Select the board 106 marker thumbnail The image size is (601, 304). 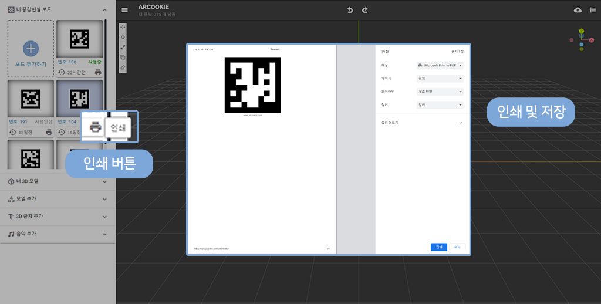click(80, 39)
